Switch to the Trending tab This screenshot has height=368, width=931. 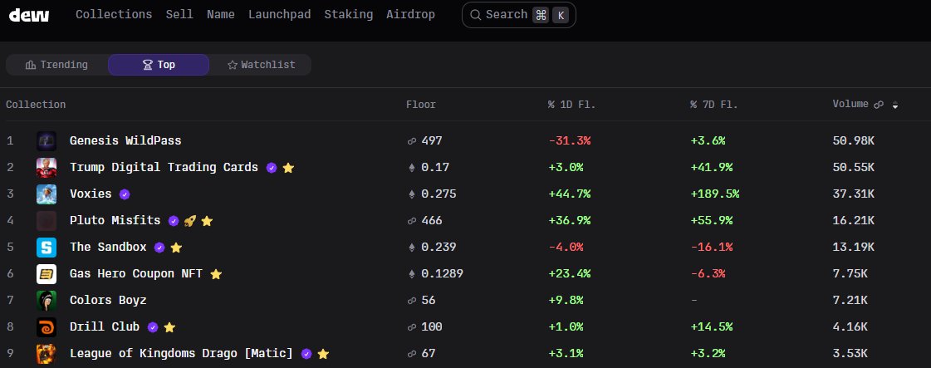click(57, 65)
